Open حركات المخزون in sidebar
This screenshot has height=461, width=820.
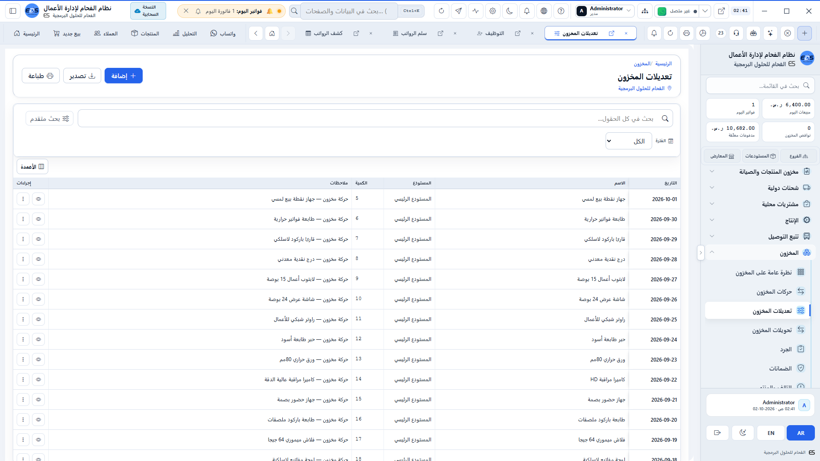point(758,292)
